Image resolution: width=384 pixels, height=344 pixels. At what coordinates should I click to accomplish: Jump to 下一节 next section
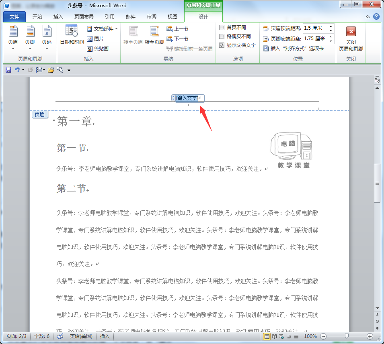[x=177, y=39]
